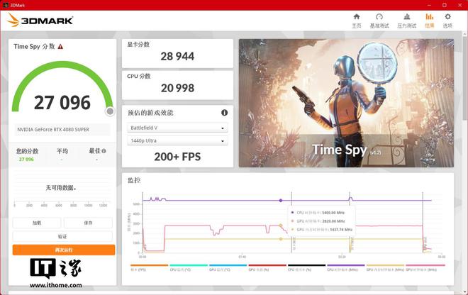Click the NVIDIA GeForce RTX 4080 SUPER label
Viewport: 468px width, 295px height.
[x=53, y=130]
